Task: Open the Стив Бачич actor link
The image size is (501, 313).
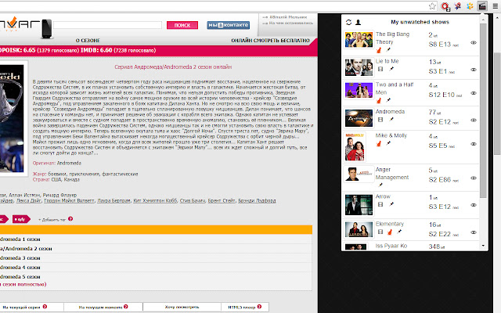Action: click(193, 200)
